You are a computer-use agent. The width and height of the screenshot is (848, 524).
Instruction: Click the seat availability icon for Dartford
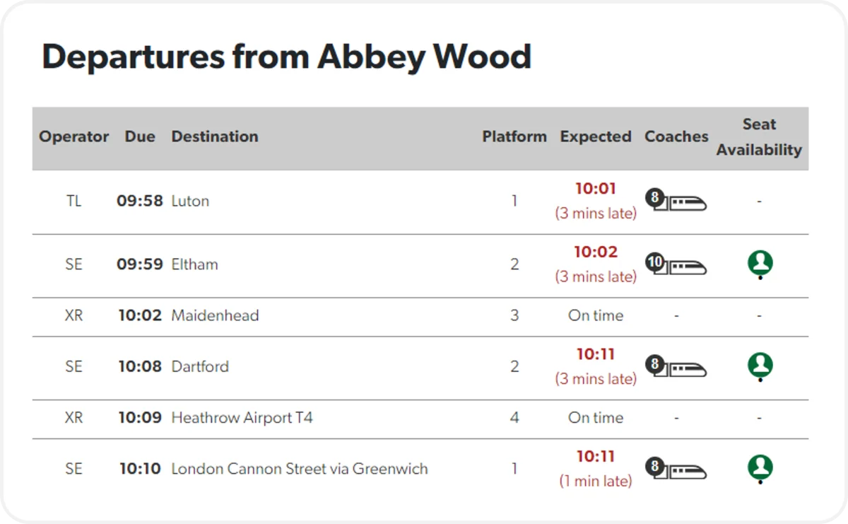(760, 367)
